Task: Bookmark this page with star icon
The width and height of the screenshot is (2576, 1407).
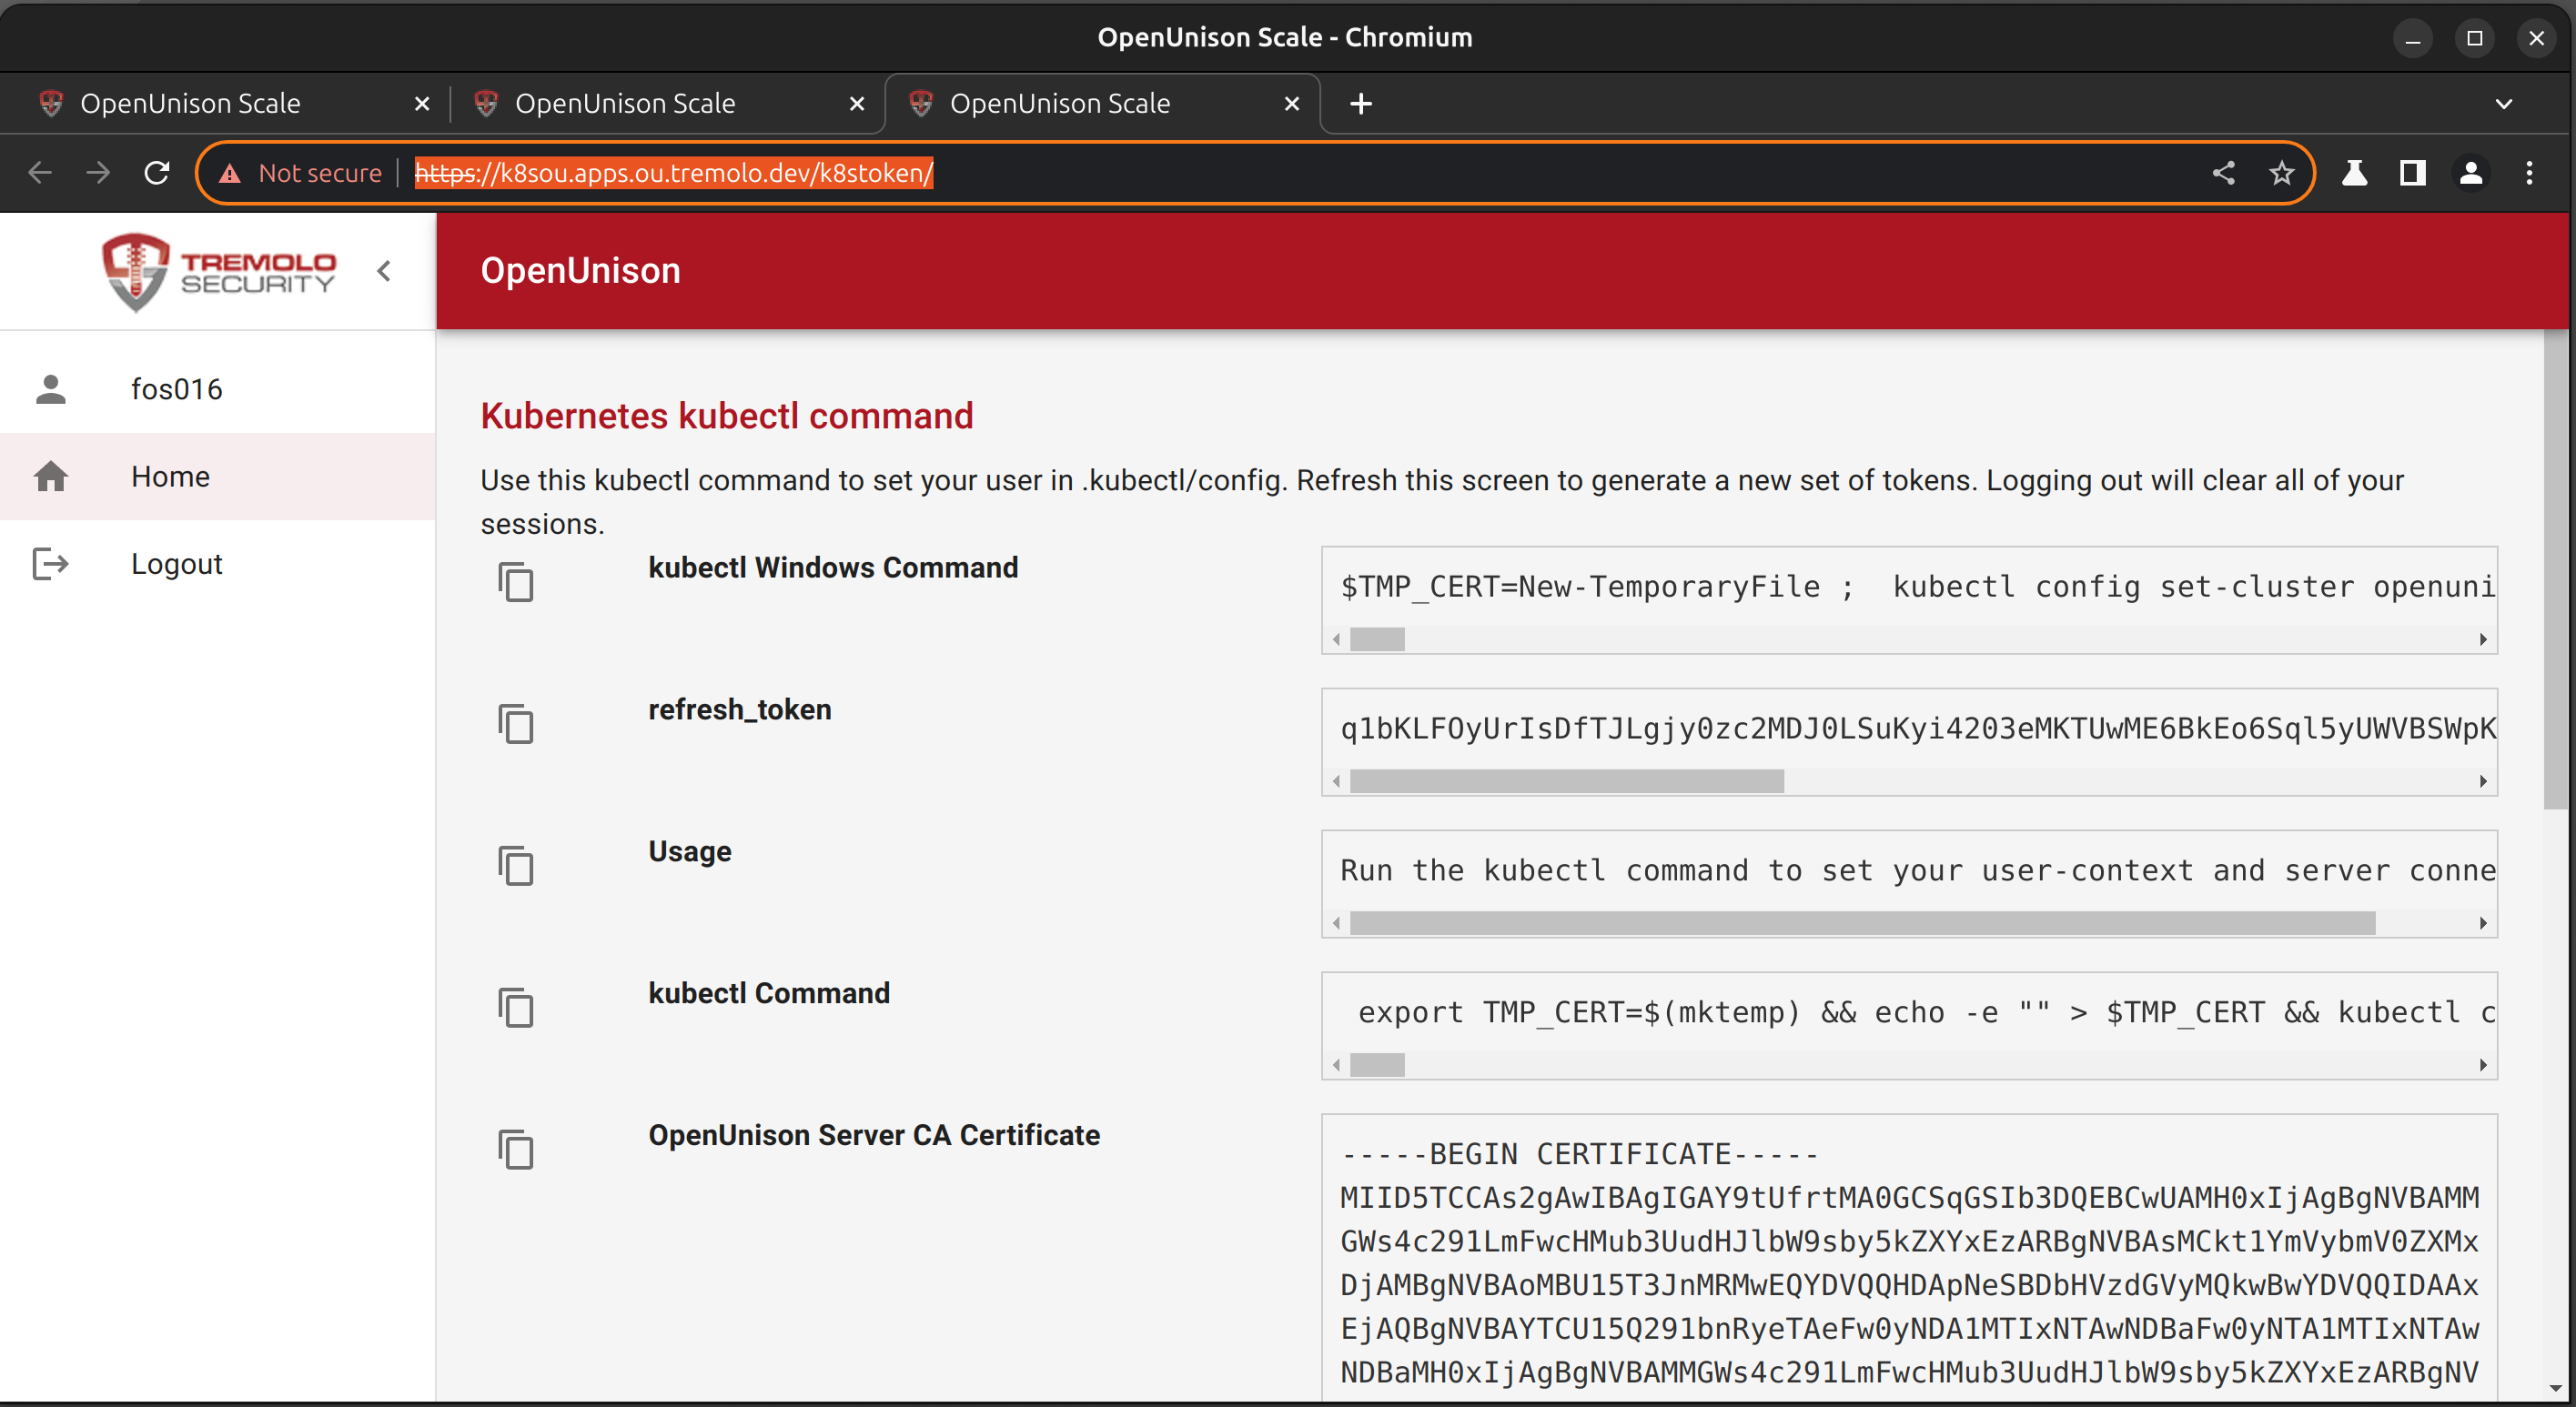Action: point(2281,173)
